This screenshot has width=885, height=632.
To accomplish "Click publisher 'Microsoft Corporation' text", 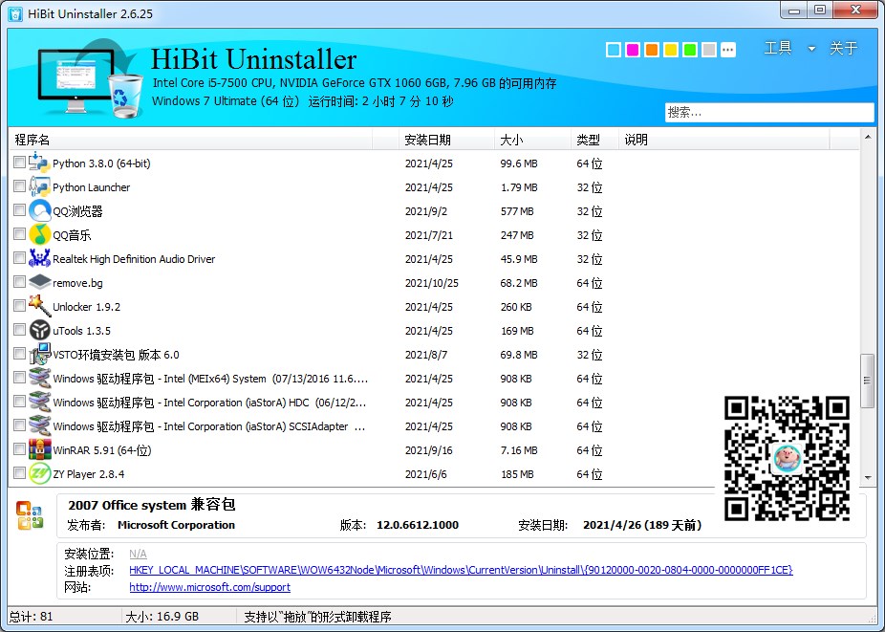I will pos(176,525).
